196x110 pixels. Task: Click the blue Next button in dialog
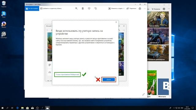pos(109,79)
